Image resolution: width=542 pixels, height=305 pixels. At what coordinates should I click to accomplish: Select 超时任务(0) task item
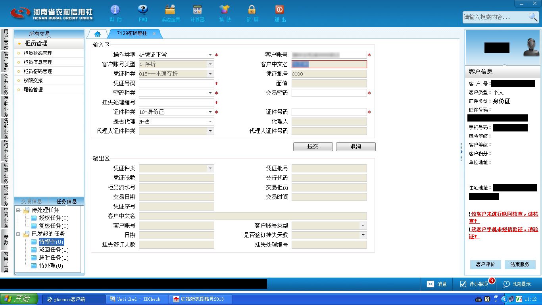coord(54,258)
